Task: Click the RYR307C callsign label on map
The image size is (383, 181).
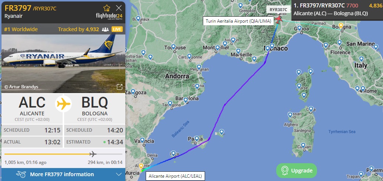Action: tap(278, 10)
